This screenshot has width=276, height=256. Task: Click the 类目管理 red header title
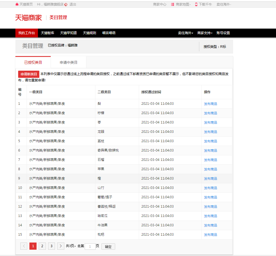coord(58,17)
